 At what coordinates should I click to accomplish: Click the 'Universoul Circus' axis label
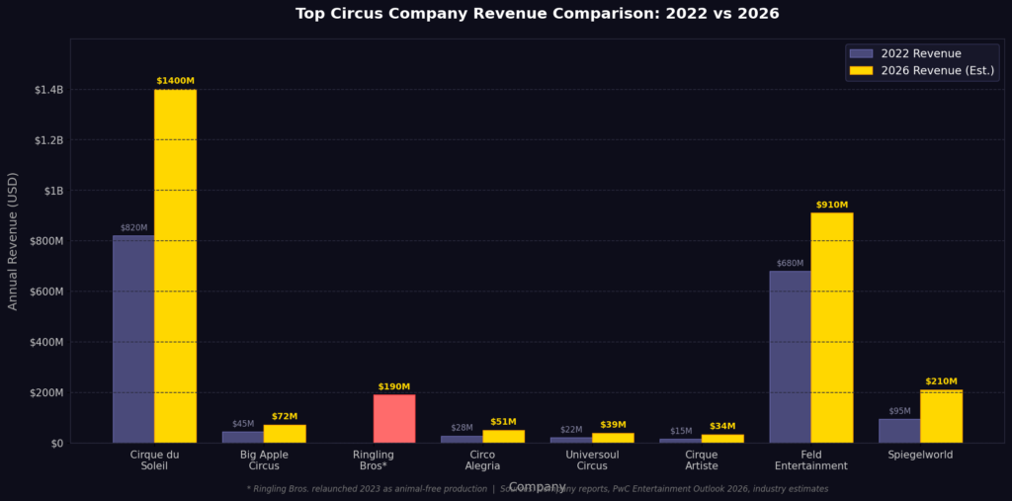tap(592, 460)
